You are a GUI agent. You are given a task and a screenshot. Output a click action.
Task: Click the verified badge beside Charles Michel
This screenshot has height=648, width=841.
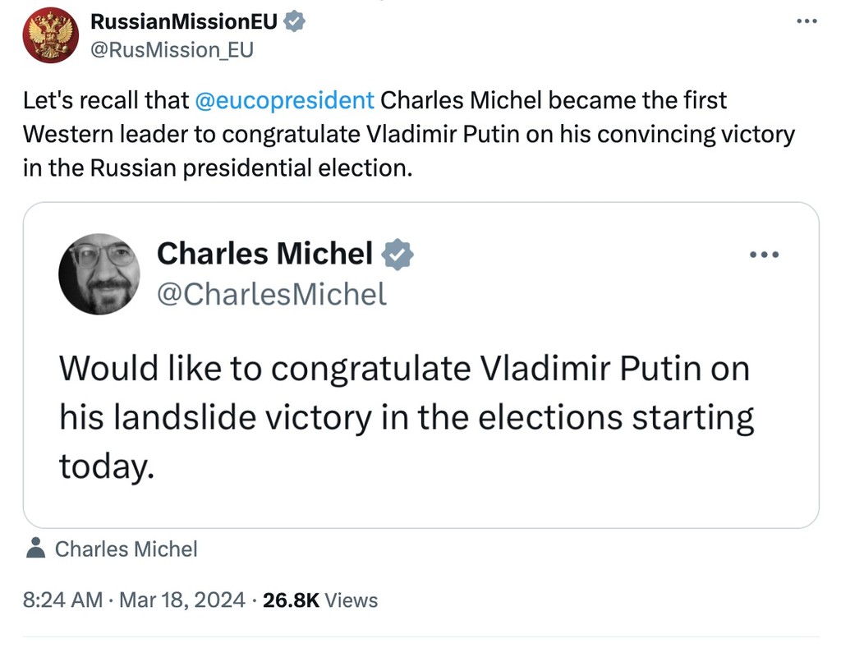pyautogui.click(x=398, y=255)
